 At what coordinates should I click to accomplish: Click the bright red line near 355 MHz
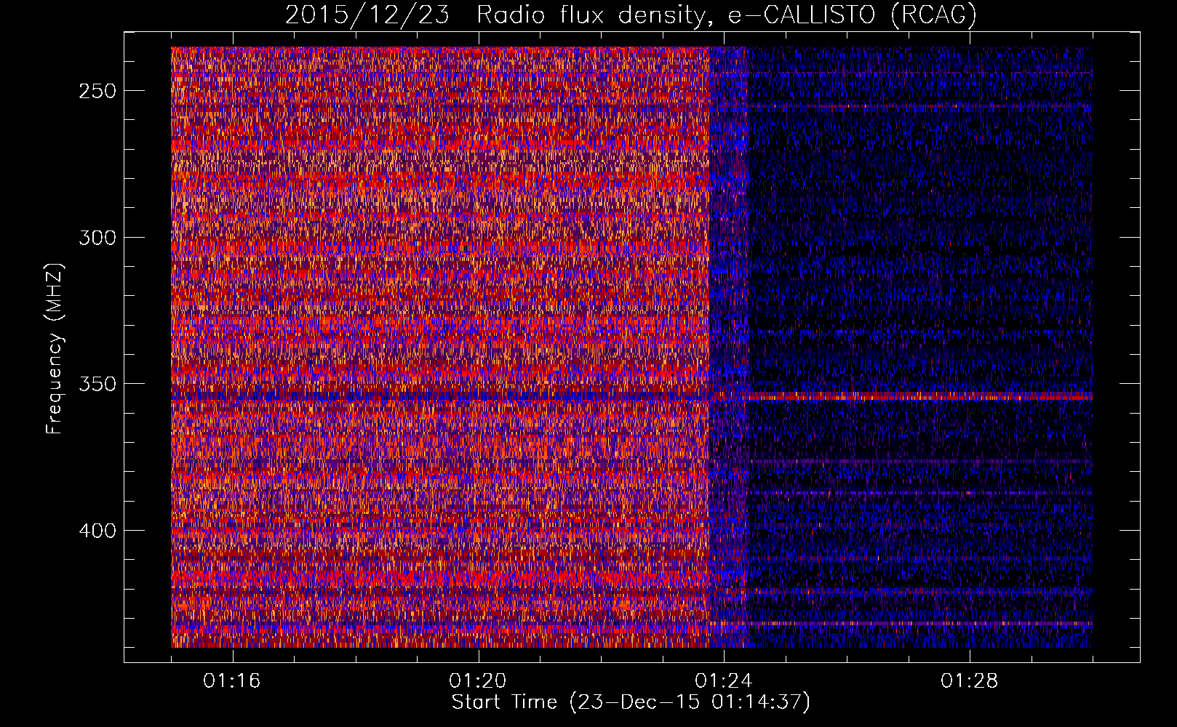coord(920,397)
